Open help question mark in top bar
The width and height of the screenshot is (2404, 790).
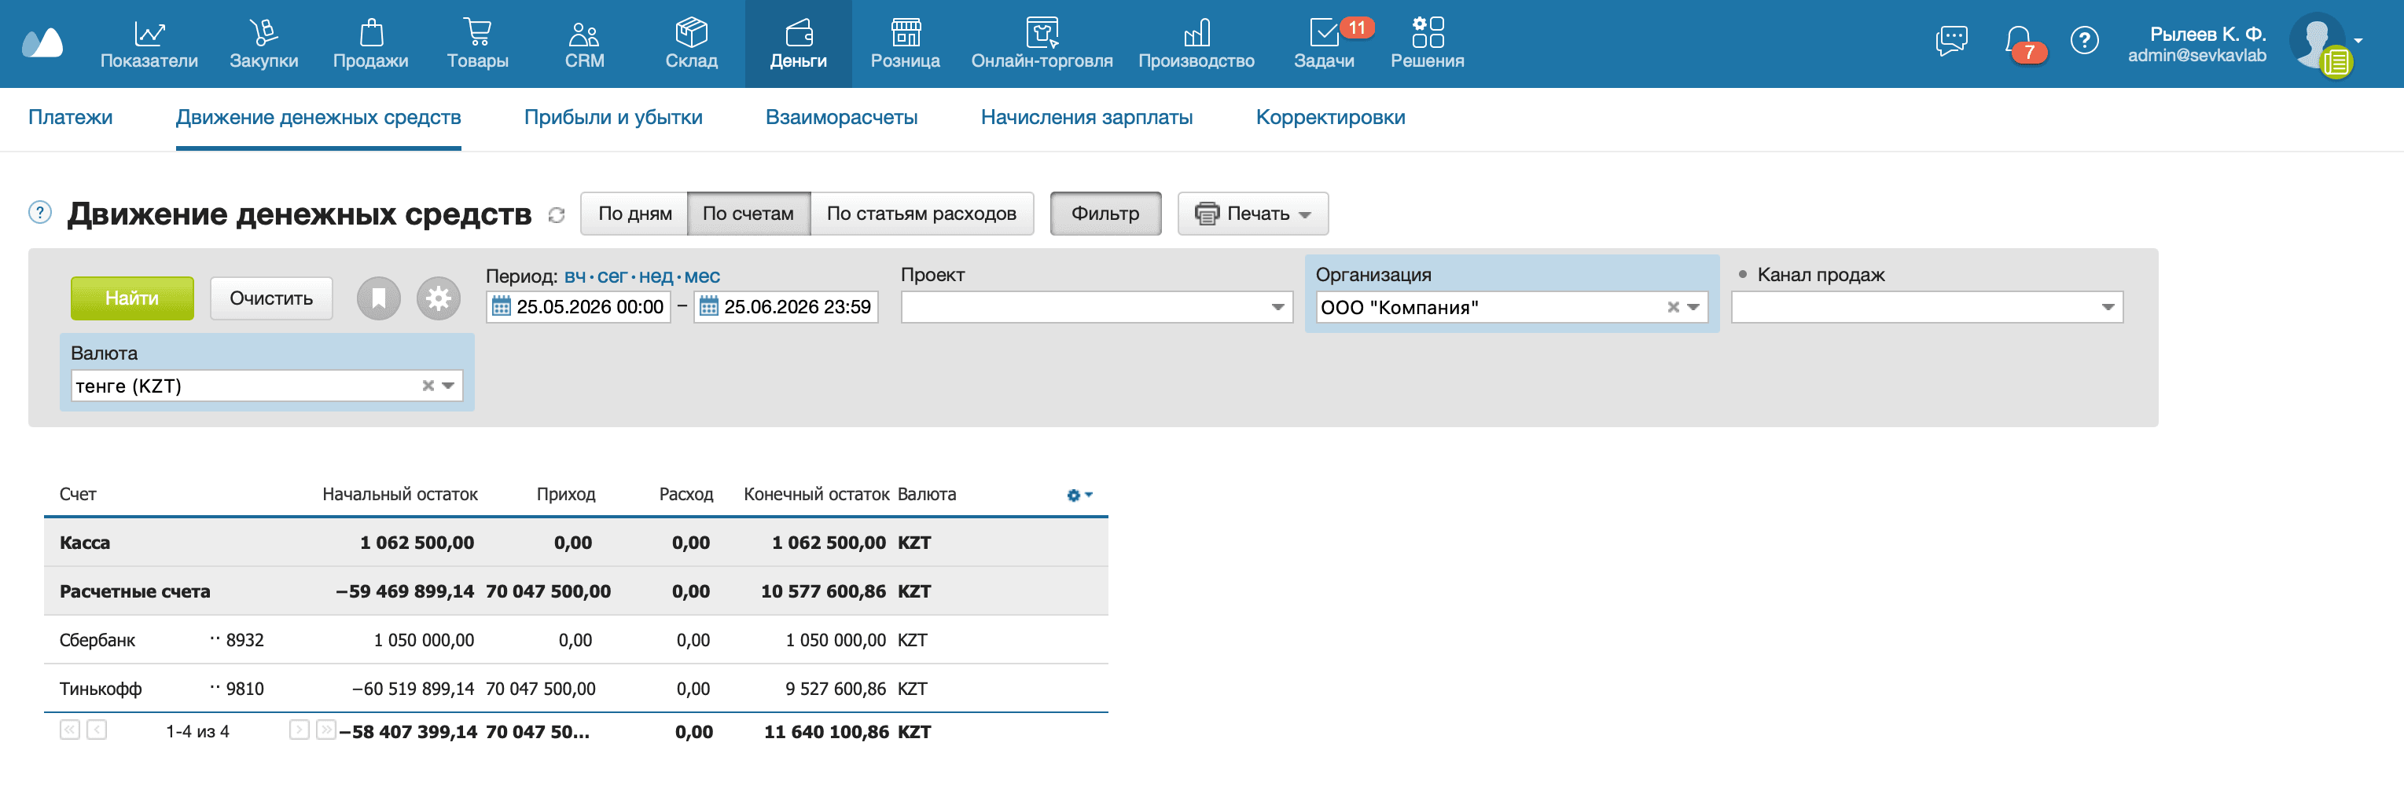[x=2084, y=40]
